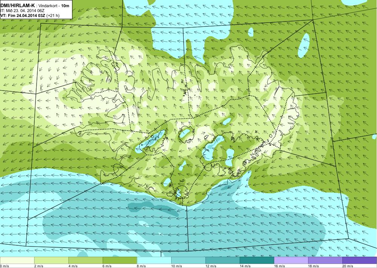Image resolution: width=377 pixels, height=268 pixels.
Task: Pick the 4–6 m/s green legend swatch
Action: 86,260
